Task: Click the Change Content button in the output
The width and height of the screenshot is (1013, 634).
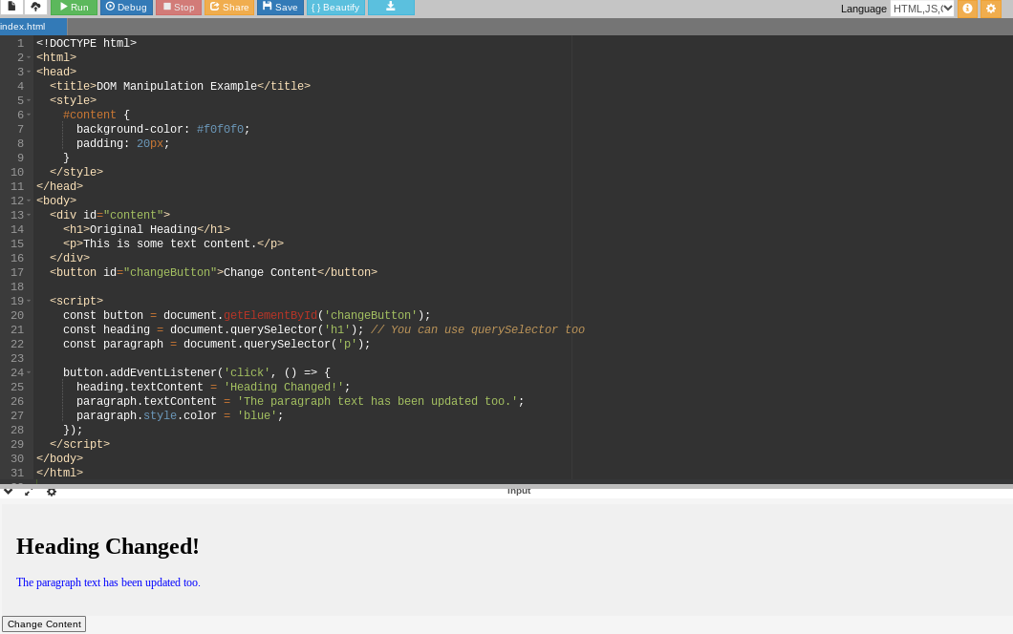Action: click(44, 624)
